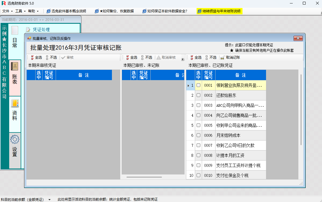
Task: Click the posted vouchers vertical scrollbar
Action: [301, 109]
